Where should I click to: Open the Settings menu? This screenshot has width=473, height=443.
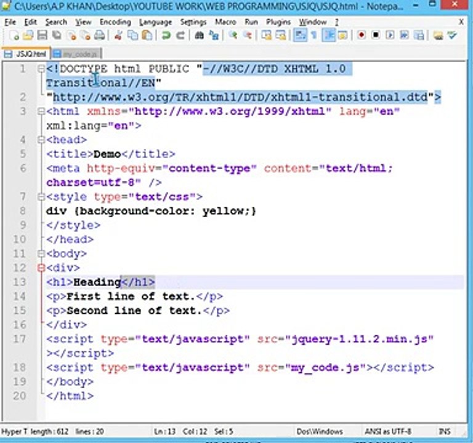click(x=193, y=22)
